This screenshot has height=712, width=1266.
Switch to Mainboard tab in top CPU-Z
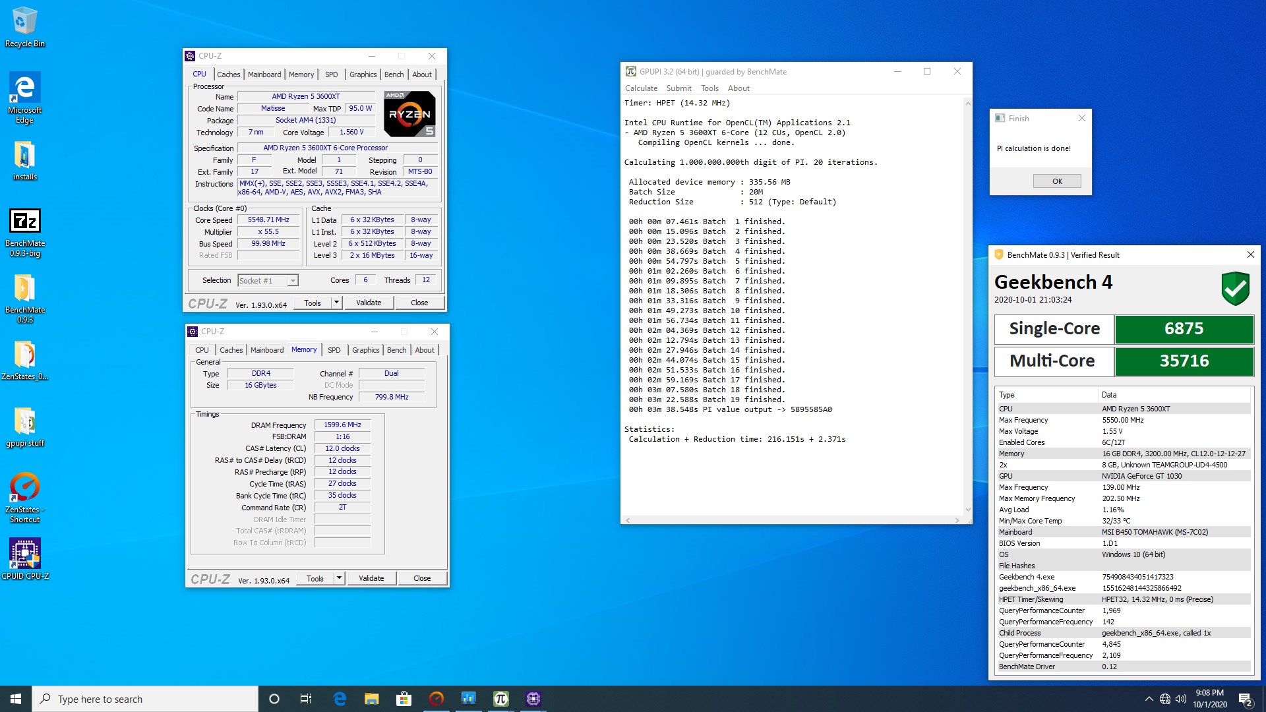(264, 74)
